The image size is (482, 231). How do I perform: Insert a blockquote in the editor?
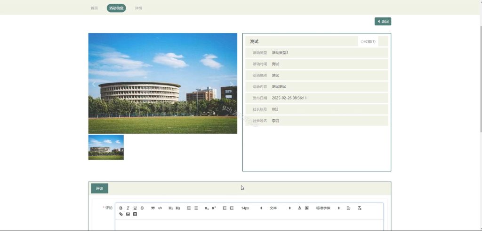(x=153, y=208)
